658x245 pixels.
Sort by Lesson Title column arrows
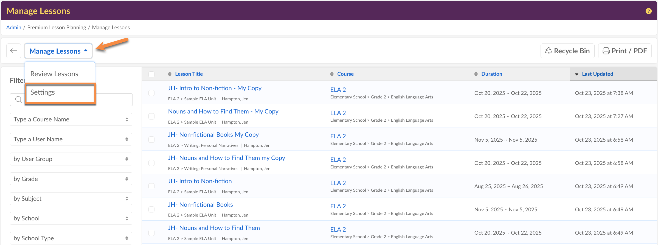pos(170,74)
